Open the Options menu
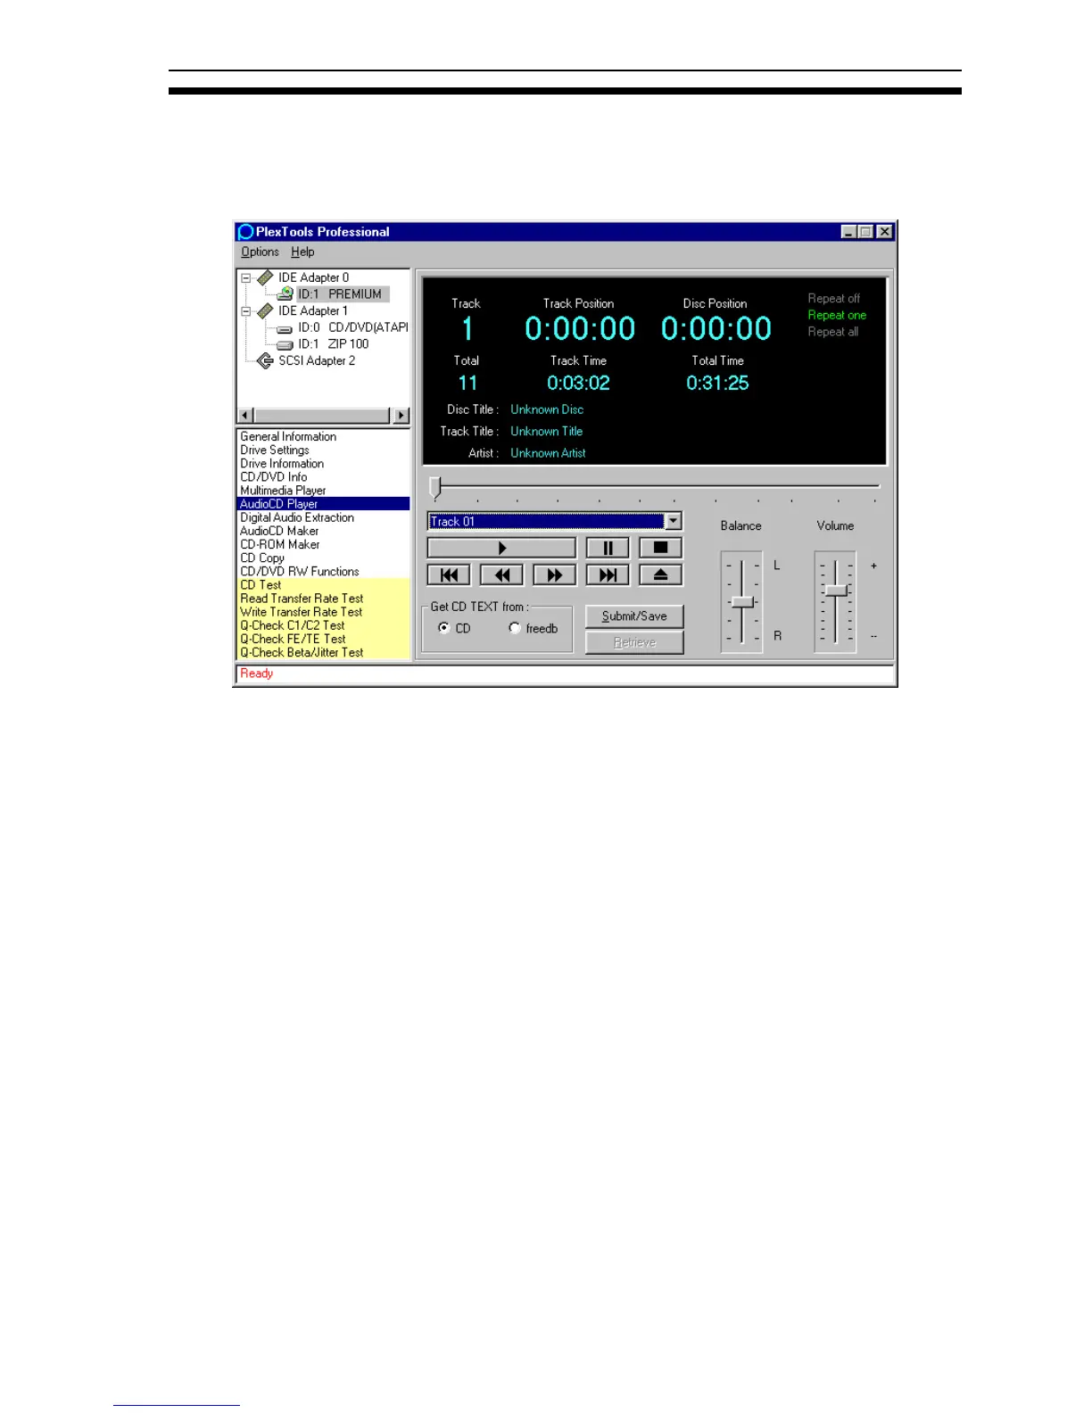This screenshot has width=1092, height=1413. click(x=260, y=252)
